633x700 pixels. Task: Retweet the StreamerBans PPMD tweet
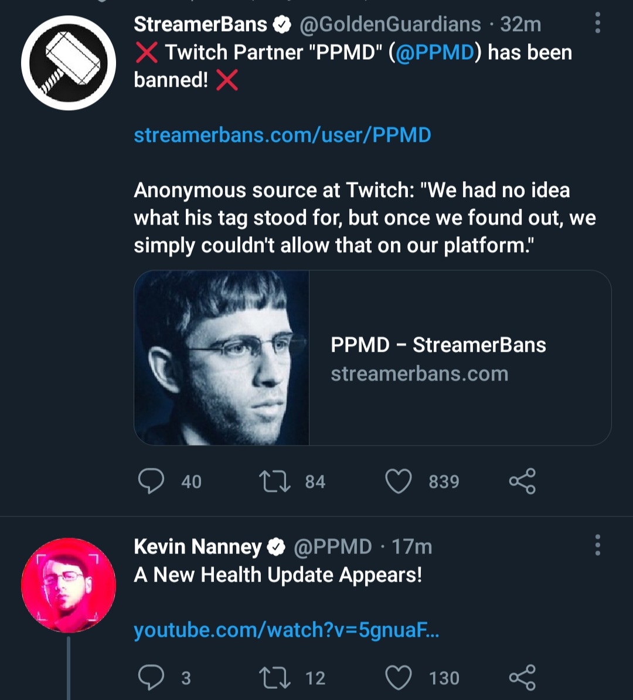(274, 481)
